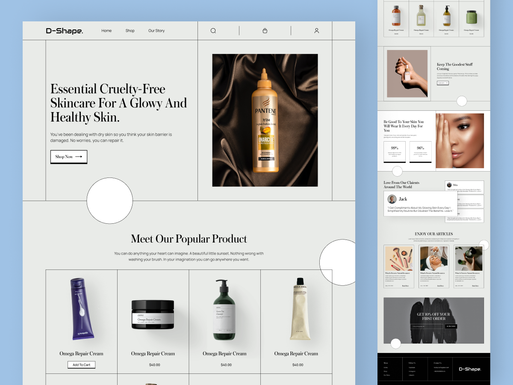Image resolution: width=513 pixels, height=385 pixels.
Task: Click the Omega Repair Cream title under the purple tube
Action: coord(81,354)
